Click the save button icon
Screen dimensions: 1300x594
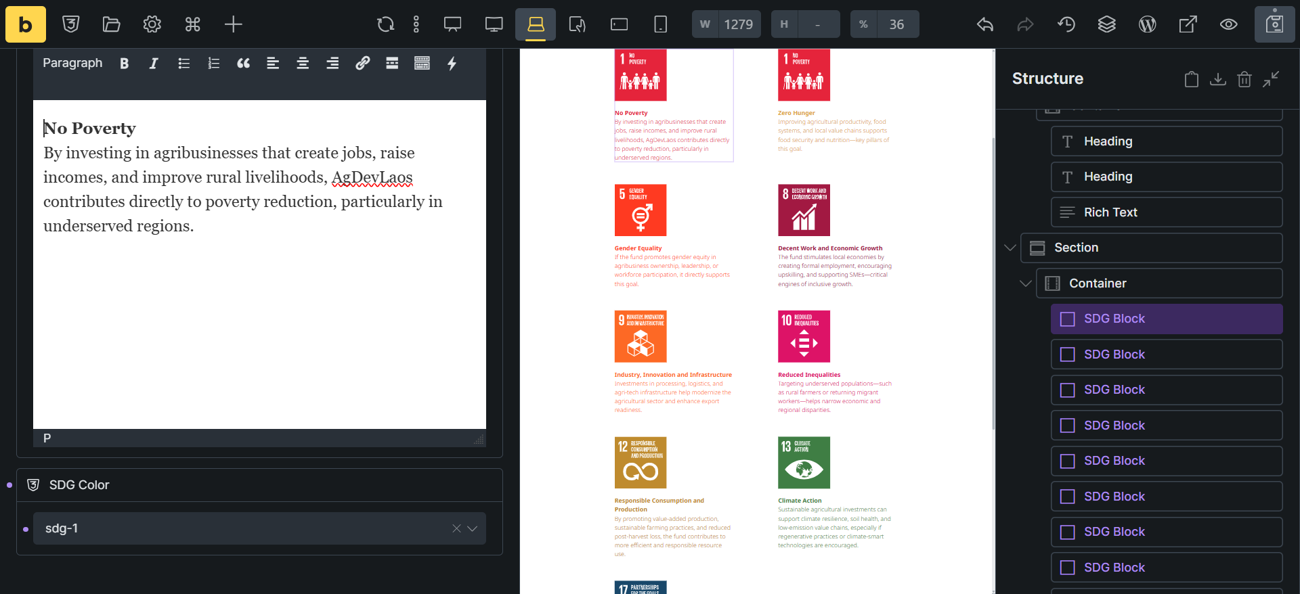pos(1275,24)
